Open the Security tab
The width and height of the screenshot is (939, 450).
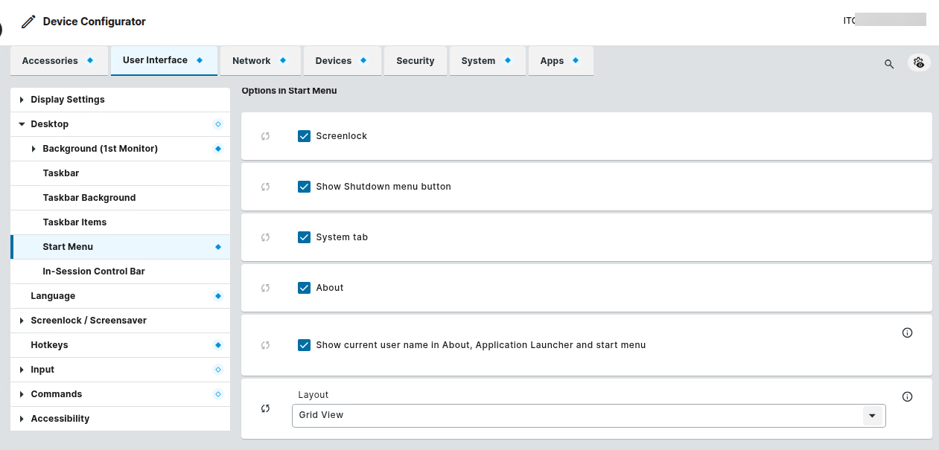click(x=415, y=61)
